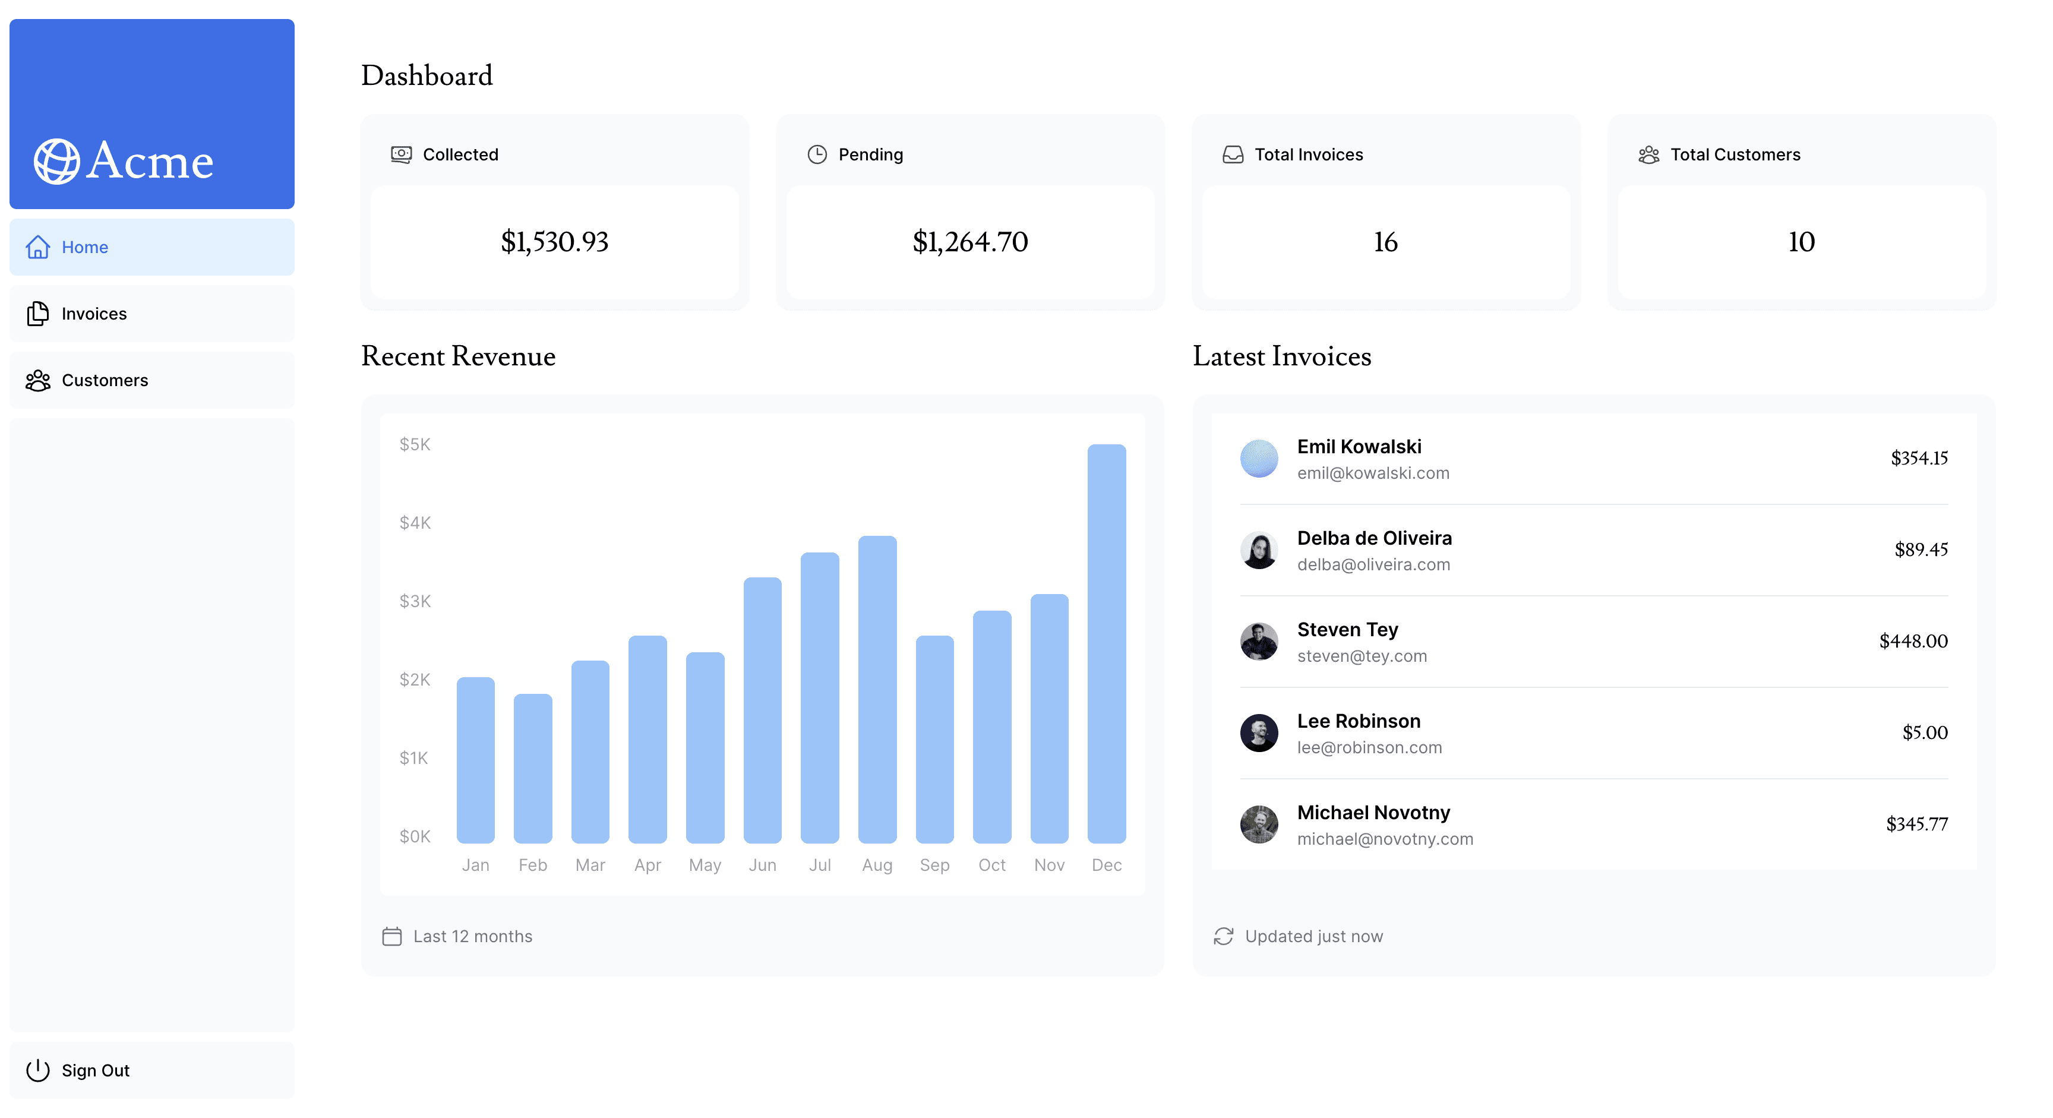This screenshot has width=2053, height=1118.
Task: Click the calendar icon beside Last 12 months
Action: tap(391, 936)
